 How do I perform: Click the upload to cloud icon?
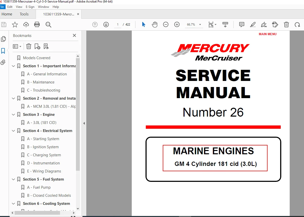point(26,25)
